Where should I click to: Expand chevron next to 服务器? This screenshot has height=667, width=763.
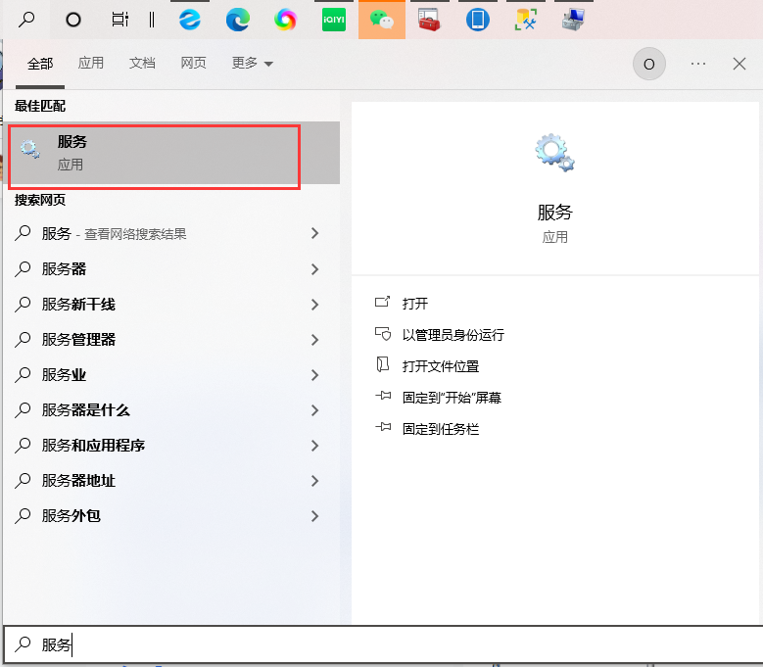(x=314, y=269)
